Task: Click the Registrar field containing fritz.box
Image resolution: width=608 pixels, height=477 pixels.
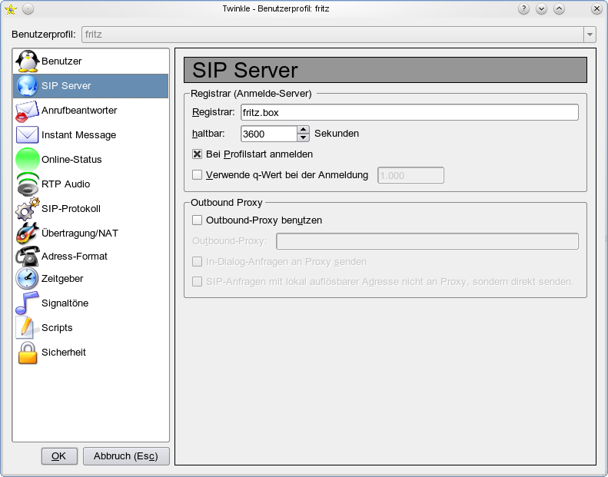Action: (x=410, y=112)
